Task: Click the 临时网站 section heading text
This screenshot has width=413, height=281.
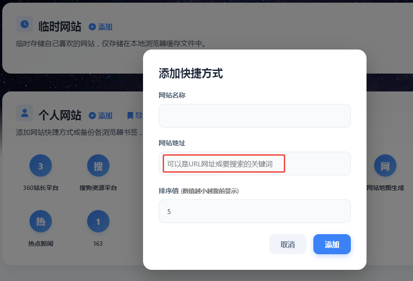Action: 60,27
